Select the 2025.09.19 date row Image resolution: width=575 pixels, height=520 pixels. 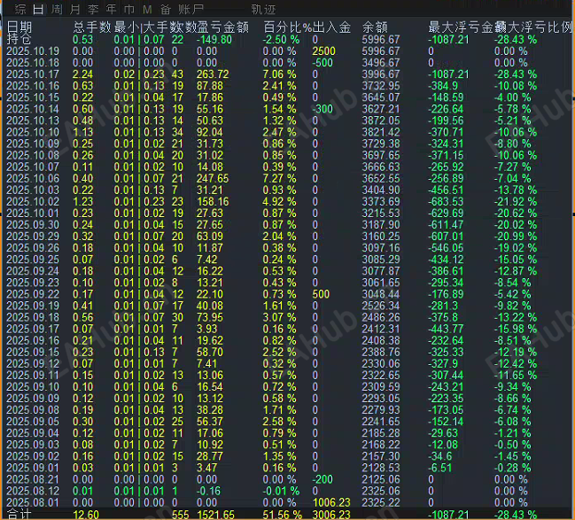click(x=33, y=306)
